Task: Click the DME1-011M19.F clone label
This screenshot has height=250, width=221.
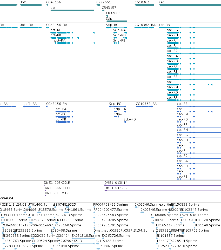Action: [x=58, y=193]
